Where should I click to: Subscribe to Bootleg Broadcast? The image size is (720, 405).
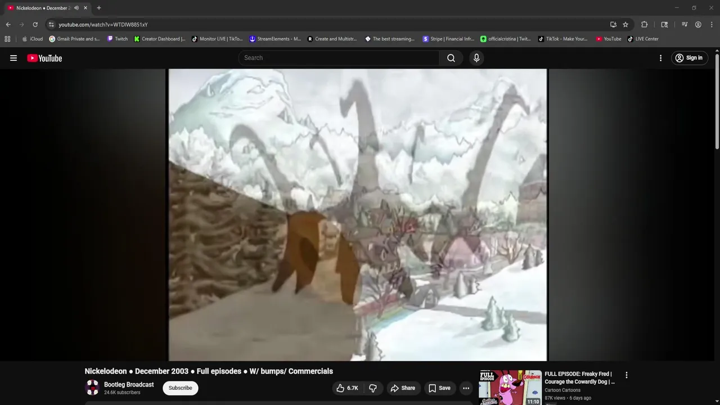[181, 388]
